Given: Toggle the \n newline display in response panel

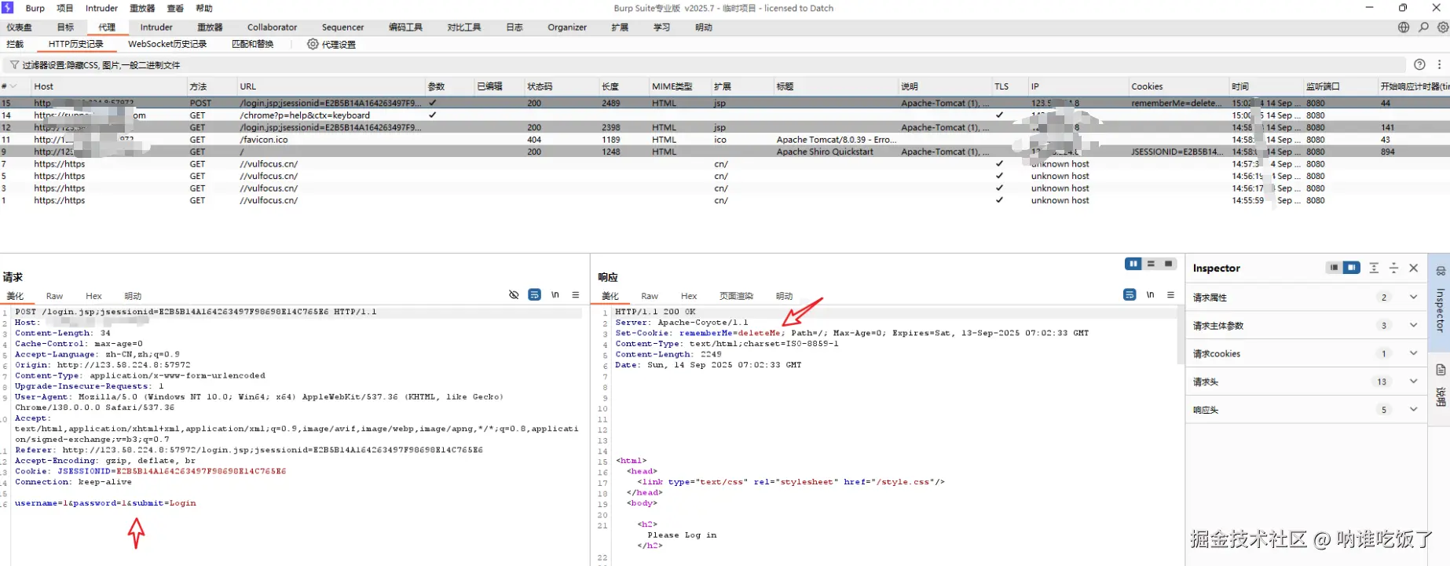Looking at the screenshot, I should 1150,295.
